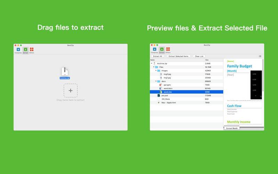Click Cash Flow heading in preview

(234, 106)
